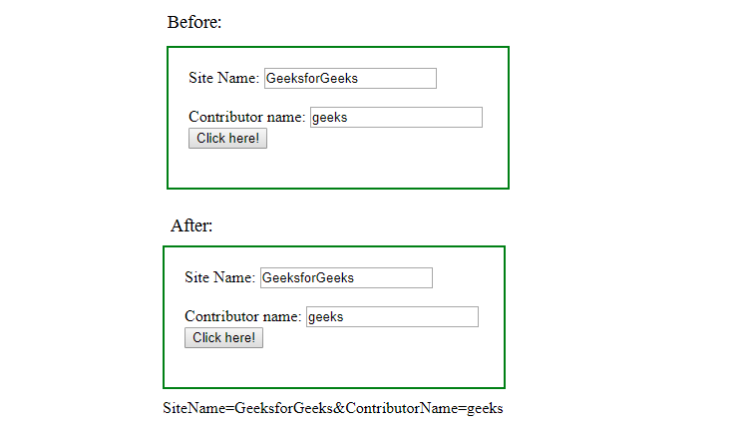Click 'ContributorName=geeks' part of the output string

(424, 408)
